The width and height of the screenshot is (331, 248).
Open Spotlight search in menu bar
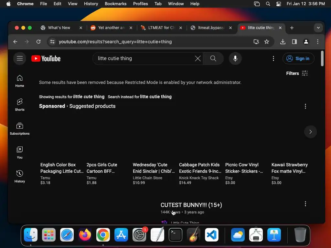click(268, 4)
